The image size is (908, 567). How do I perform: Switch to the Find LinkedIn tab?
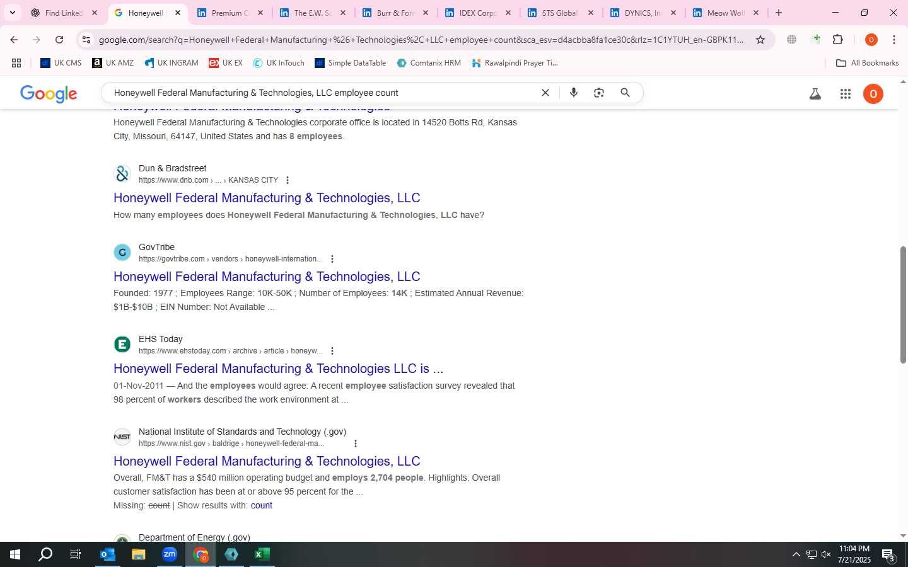coord(63,13)
